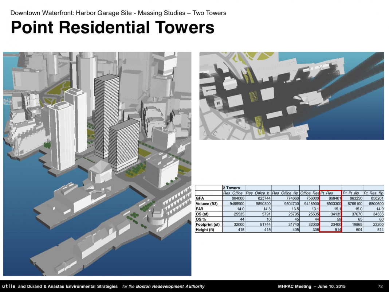Screen dimensions: 389x292
Task: Click the volume value 8766100
Action: [x=355, y=204]
